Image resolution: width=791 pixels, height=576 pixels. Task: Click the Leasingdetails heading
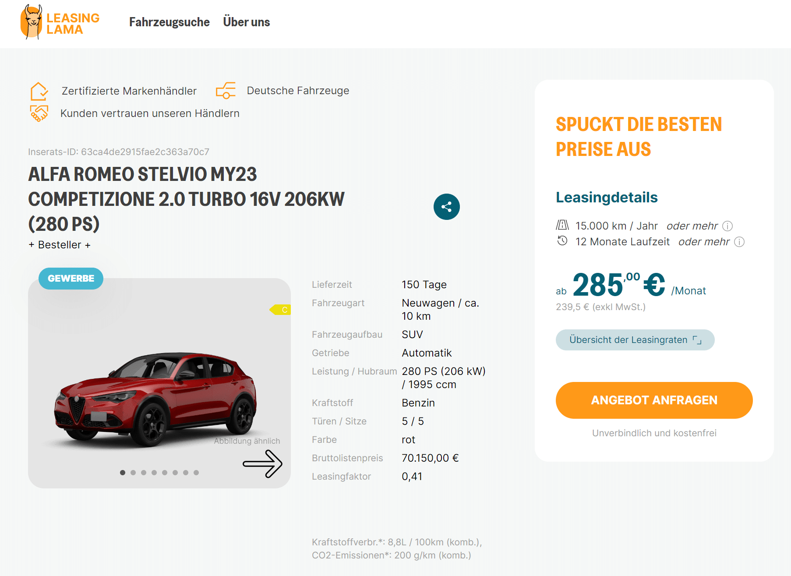[607, 198]
